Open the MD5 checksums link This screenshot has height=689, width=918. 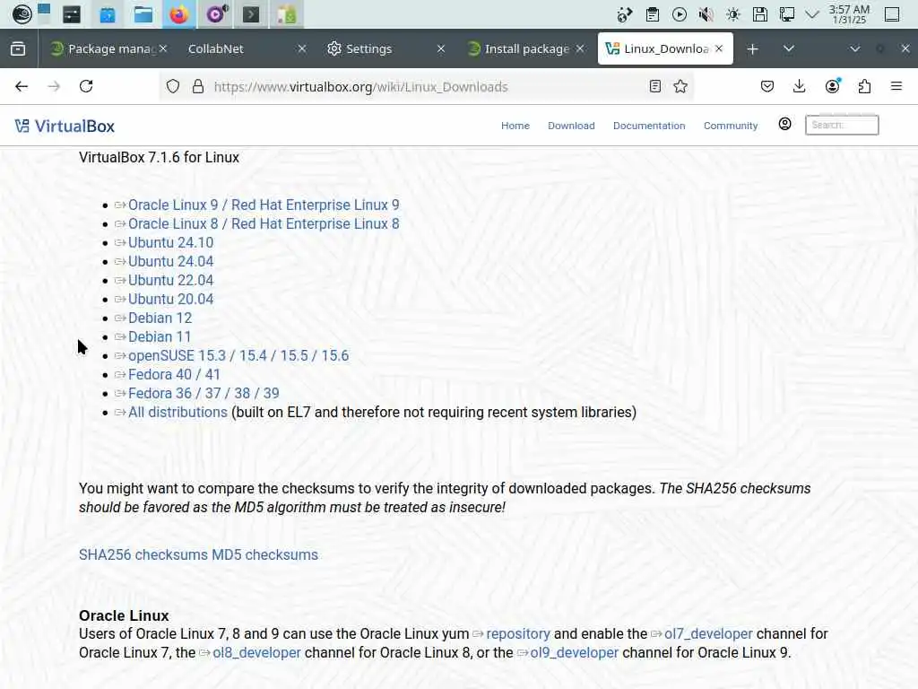[x=264, y=554]
